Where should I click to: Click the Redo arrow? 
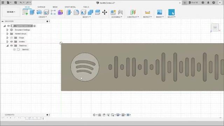tap(27, 2)
